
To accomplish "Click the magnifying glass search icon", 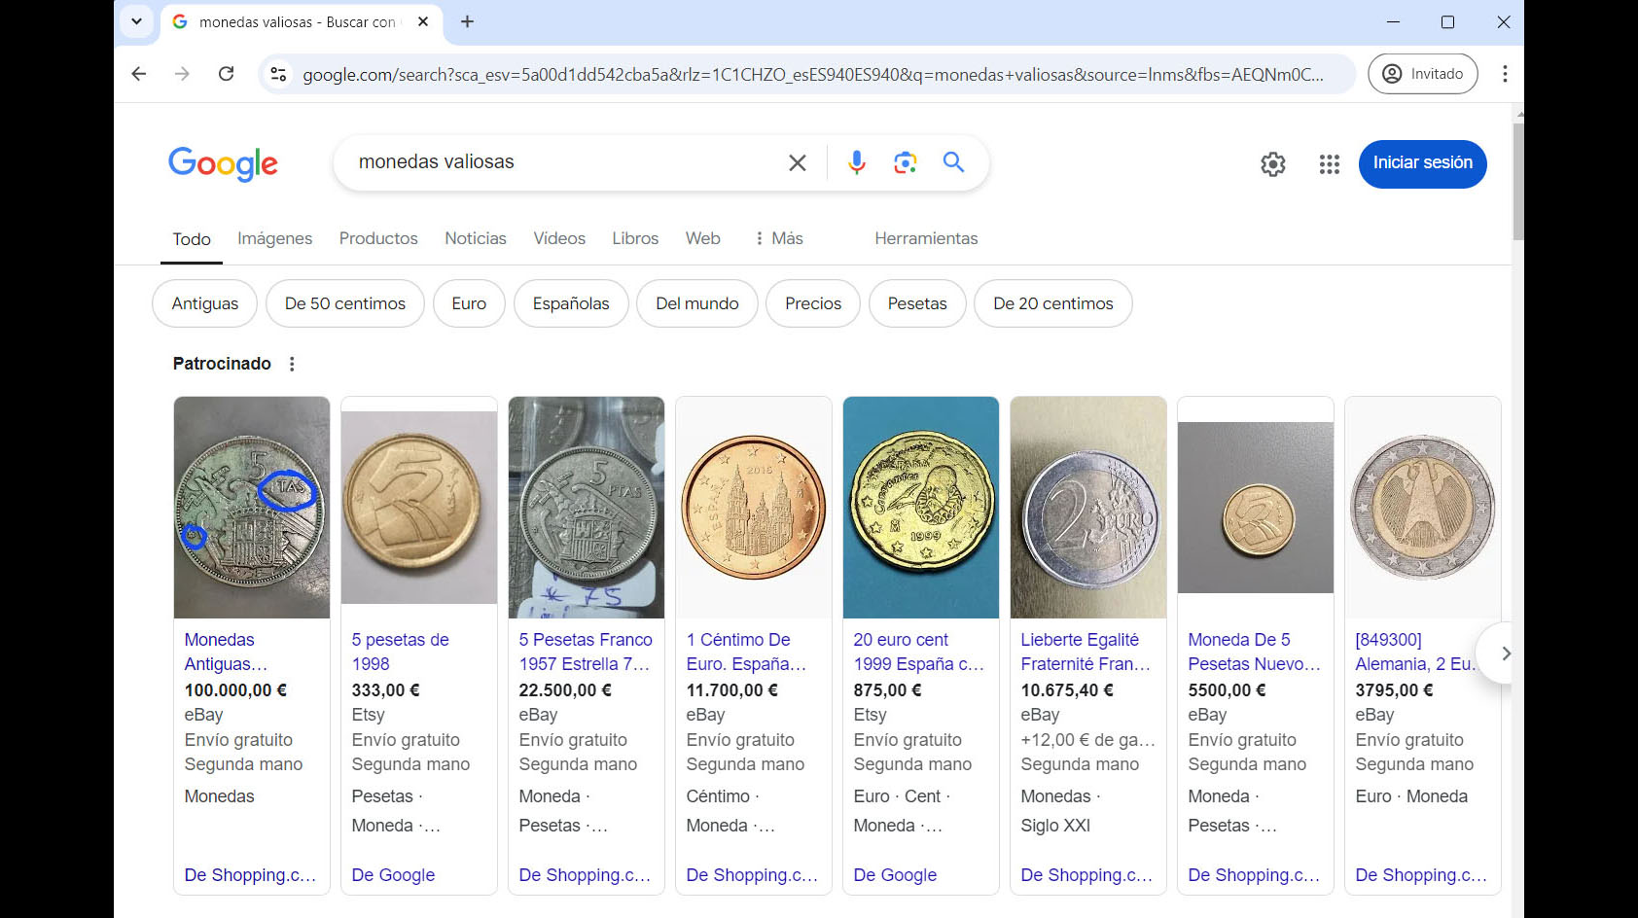I will [953, 162].
